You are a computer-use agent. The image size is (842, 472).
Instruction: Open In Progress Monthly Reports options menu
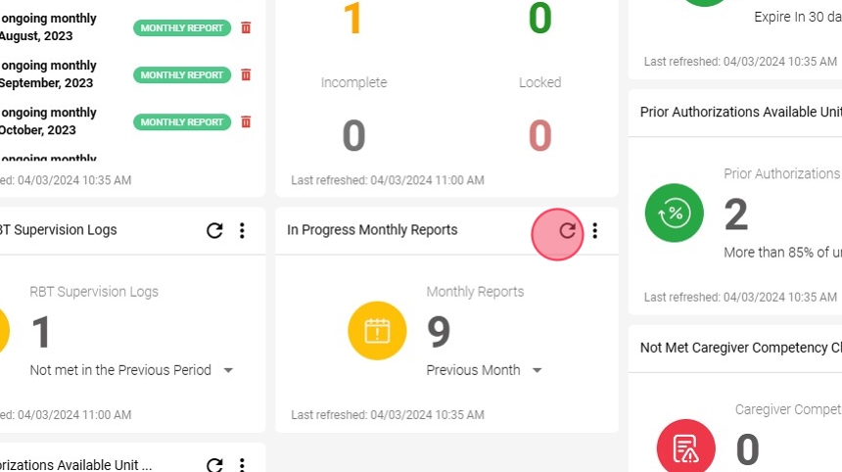594,230
